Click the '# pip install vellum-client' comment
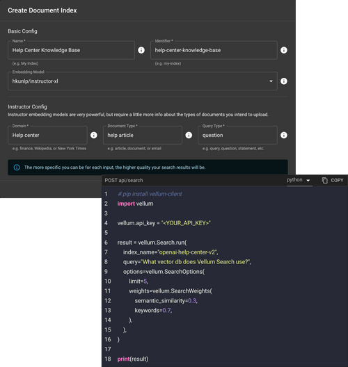The height and width of the screenshot is (367, 348). (x=150, y=194)
